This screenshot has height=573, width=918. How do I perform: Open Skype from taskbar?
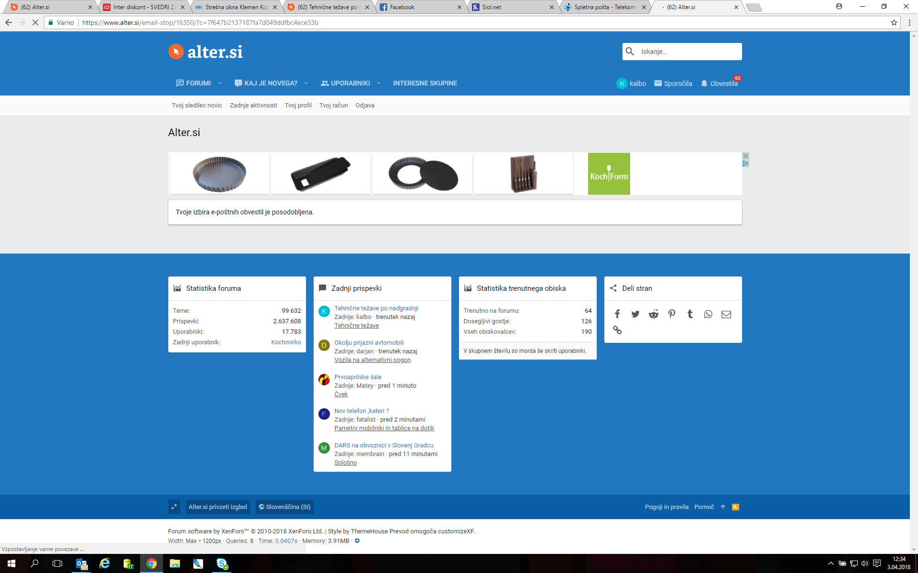click(x=222, y=563)
